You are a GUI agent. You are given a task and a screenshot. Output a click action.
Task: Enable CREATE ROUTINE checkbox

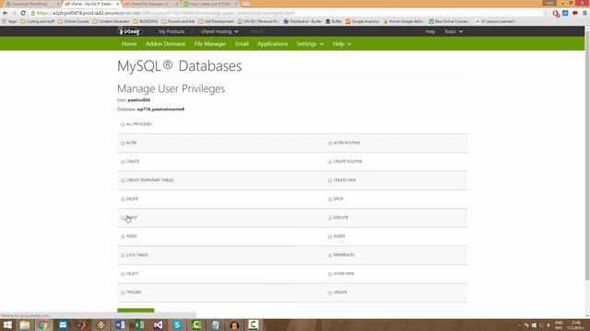[x=330, y=162]
